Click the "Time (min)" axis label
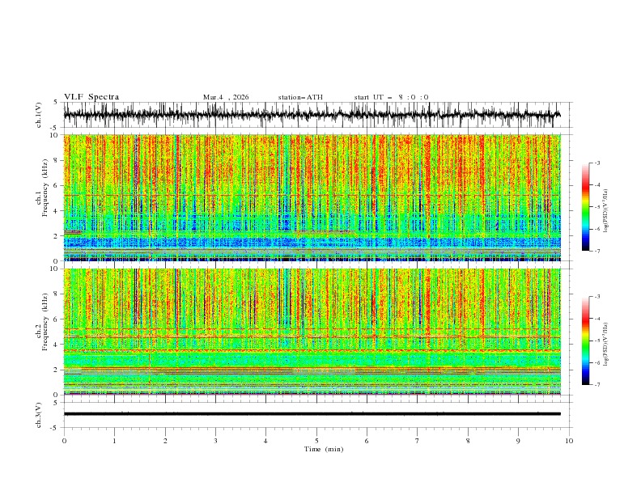This screenshot has width=641, height=495. pyautogui.click(x=324, y=449)
